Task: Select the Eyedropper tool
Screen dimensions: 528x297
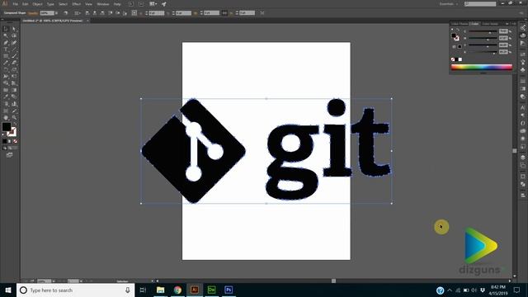Action: point(6,97)
